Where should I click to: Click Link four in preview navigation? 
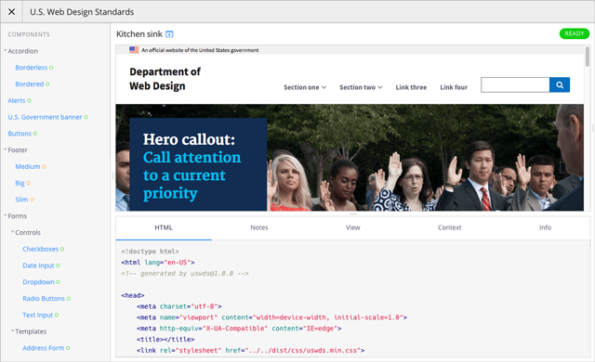(x=454, y=87)
